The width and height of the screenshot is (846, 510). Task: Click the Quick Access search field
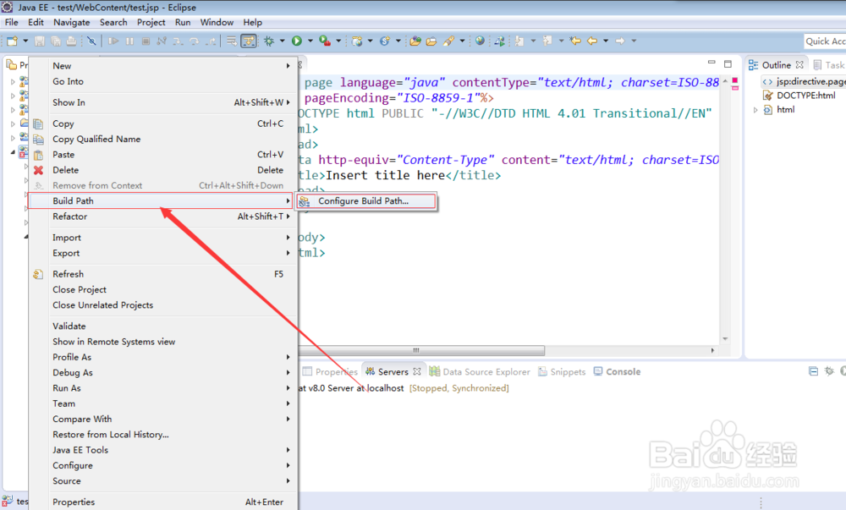(x=824, y=41)
